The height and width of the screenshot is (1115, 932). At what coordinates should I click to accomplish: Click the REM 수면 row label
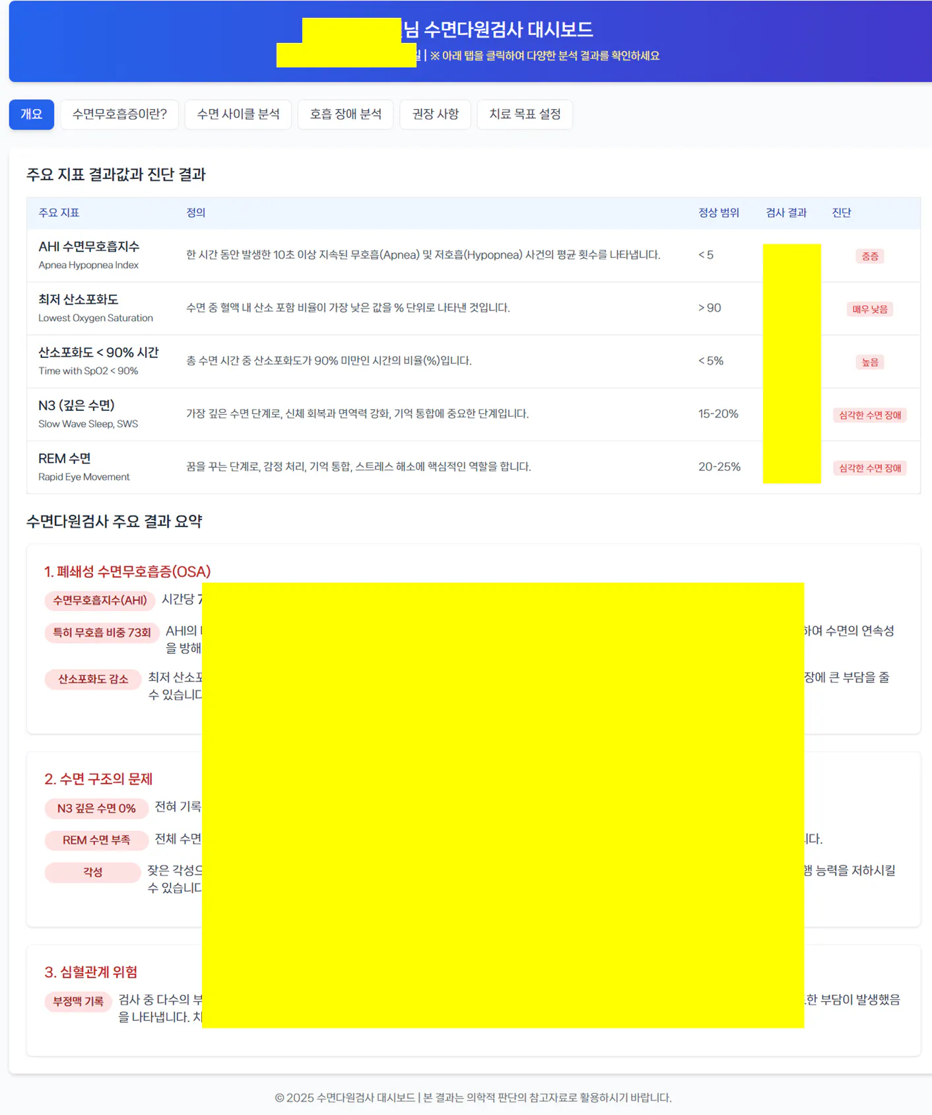point(65,458)
